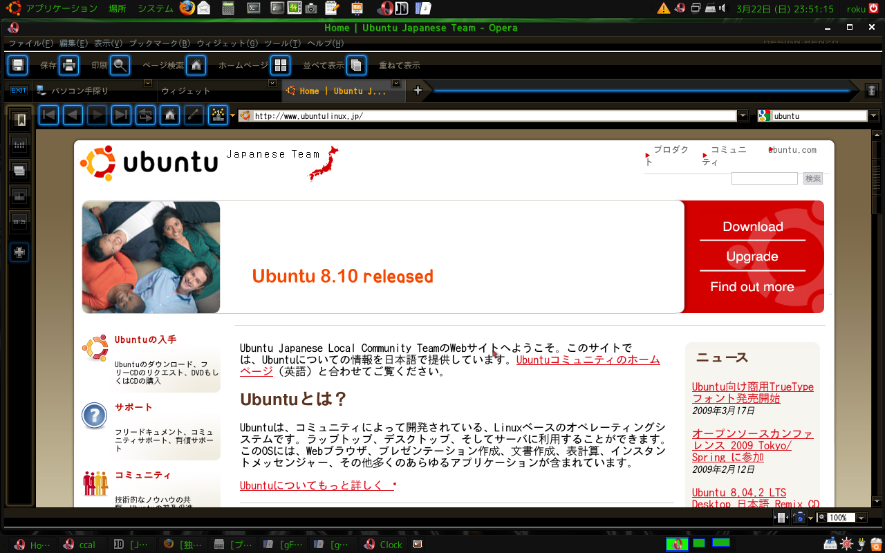Open page search with magnifier icon

coord(120,65)
